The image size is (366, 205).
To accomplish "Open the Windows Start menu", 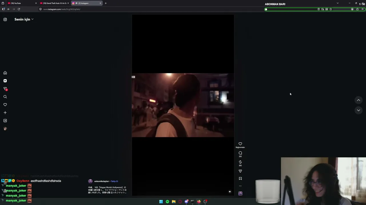I will (x=161, y=202).
